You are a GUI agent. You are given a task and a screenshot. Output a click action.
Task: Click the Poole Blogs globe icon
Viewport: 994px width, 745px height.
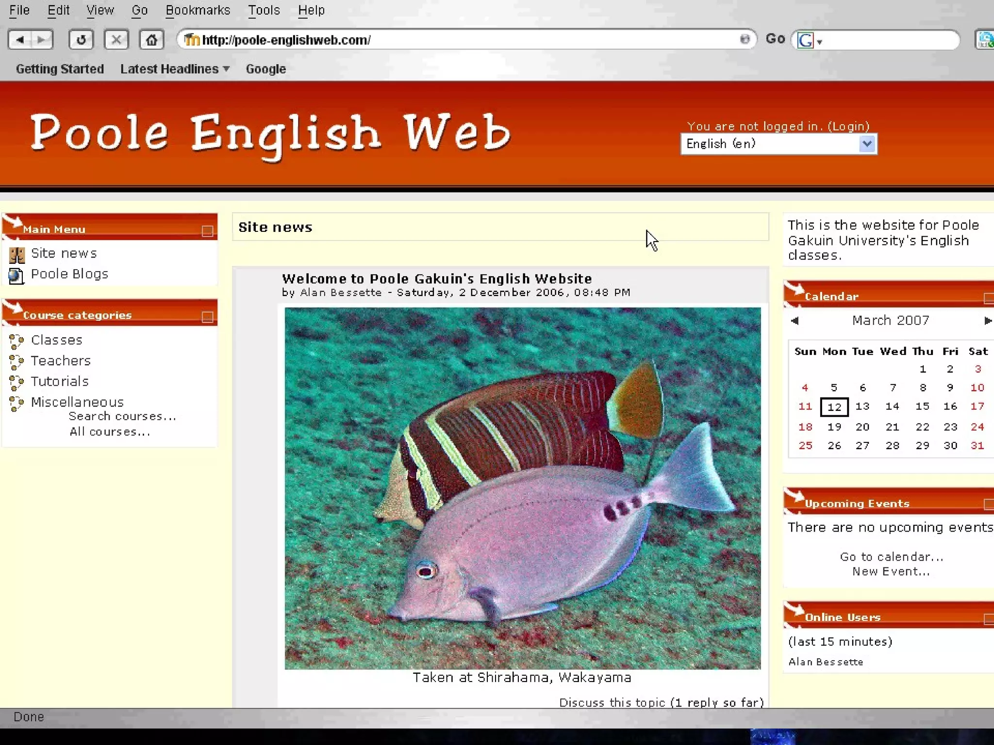16,275
